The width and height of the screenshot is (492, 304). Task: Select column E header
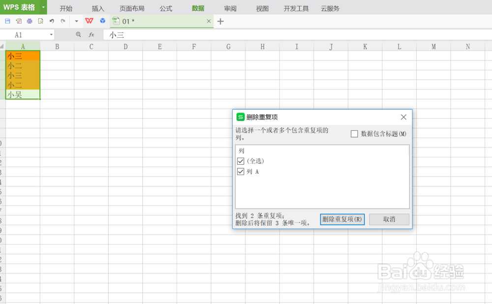pos(160,46)
